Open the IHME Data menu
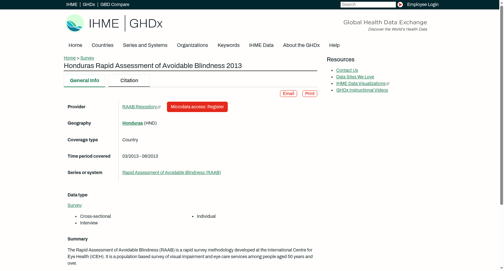This screenshot has height=271, width=504. pyautogui.click(x=261, y=45)
